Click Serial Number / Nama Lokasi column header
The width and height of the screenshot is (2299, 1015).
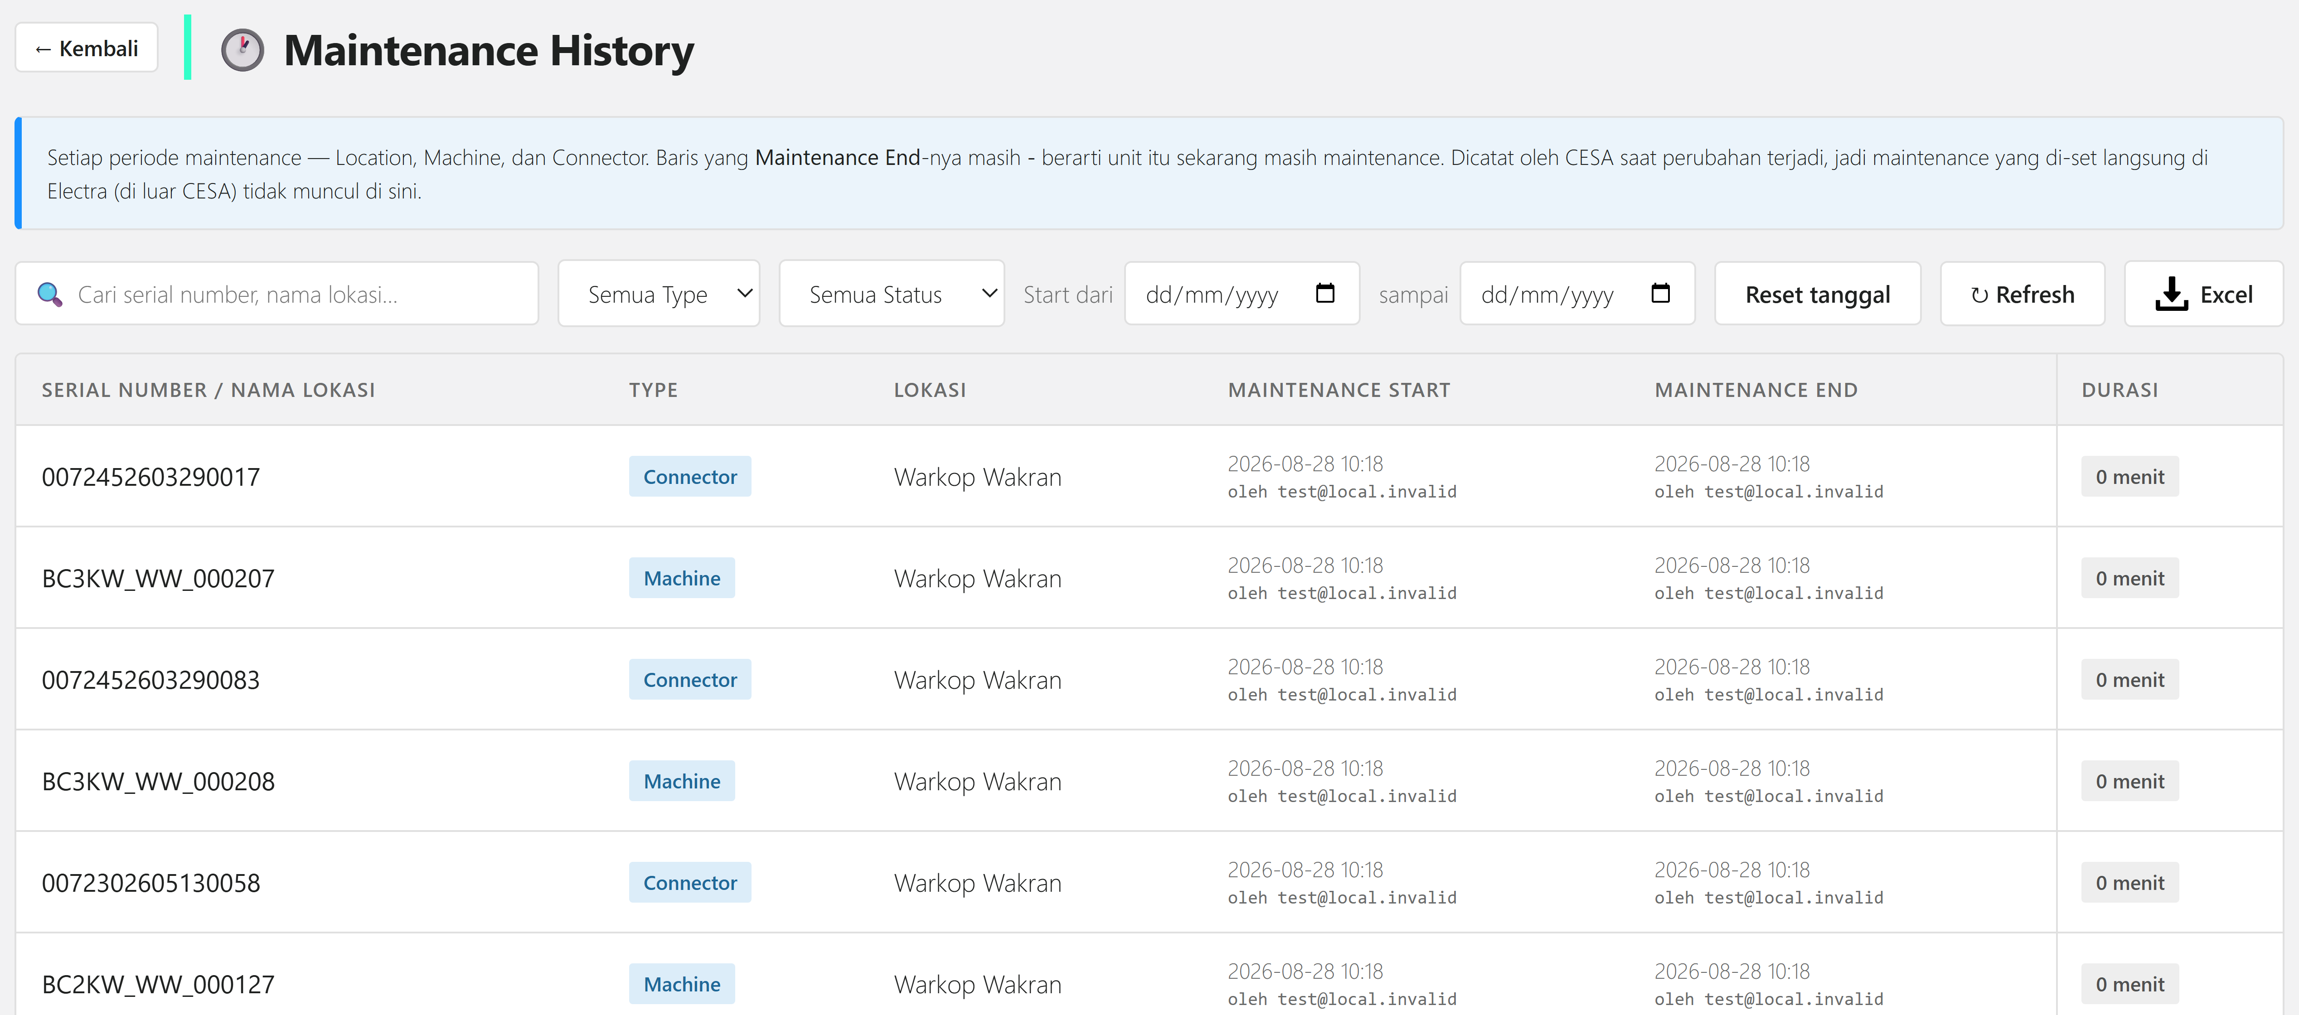(209, 390)
